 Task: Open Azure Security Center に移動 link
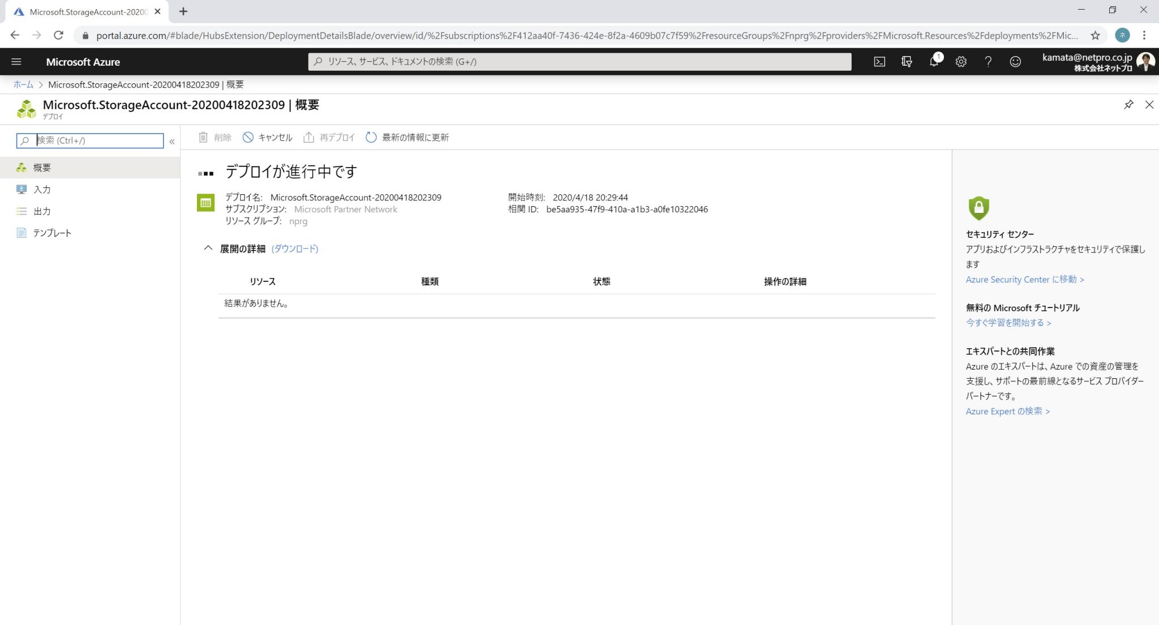(x=1024, y=280)
